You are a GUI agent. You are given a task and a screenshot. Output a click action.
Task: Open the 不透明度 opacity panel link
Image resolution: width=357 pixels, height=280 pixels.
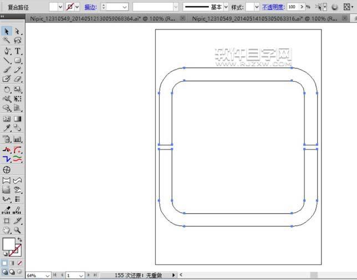[x=273, y=7]
